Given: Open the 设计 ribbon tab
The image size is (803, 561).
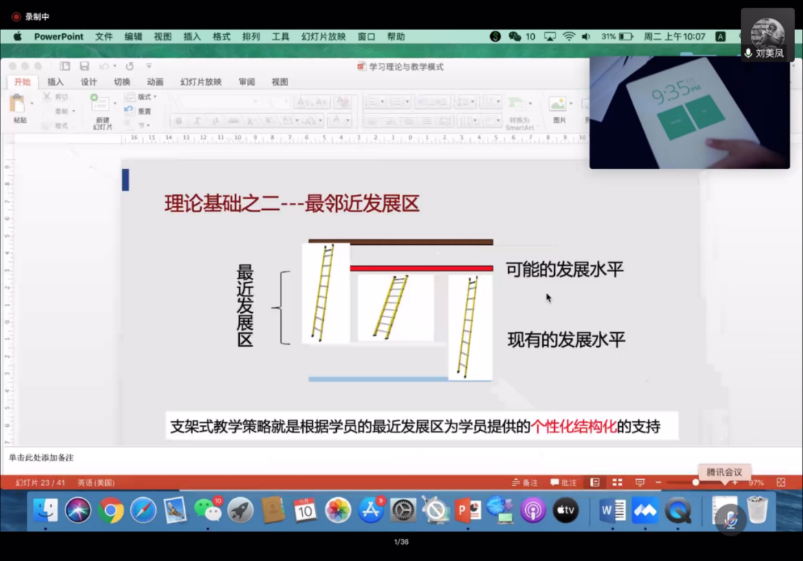Looking at the screenshot, I should (88, 82).
